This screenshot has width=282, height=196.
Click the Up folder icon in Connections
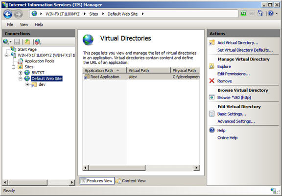[x=27, y=42]
